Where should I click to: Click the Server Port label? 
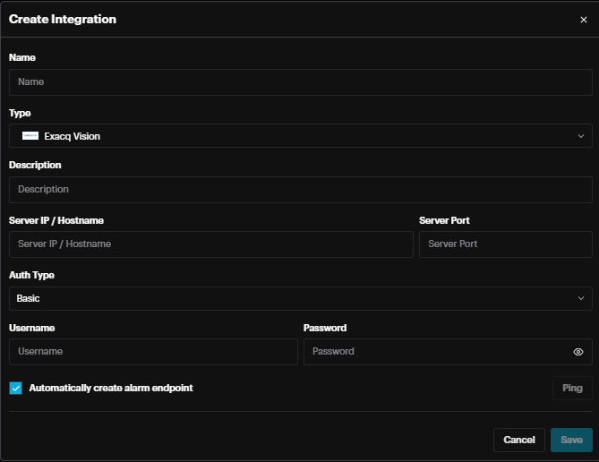[x=444, y=220]
